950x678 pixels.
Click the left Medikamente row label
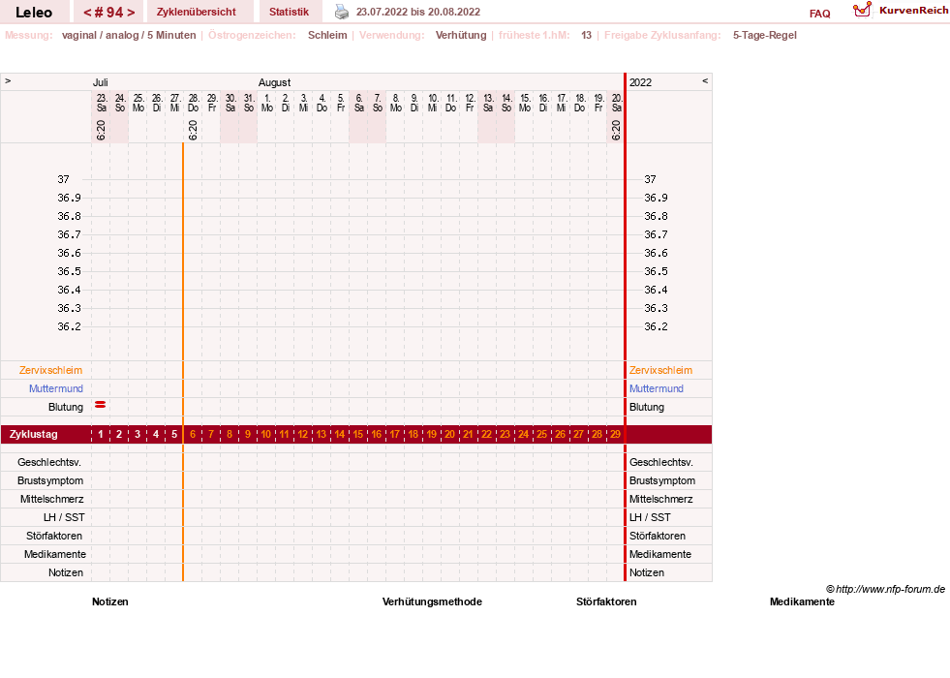pos(55,554)
